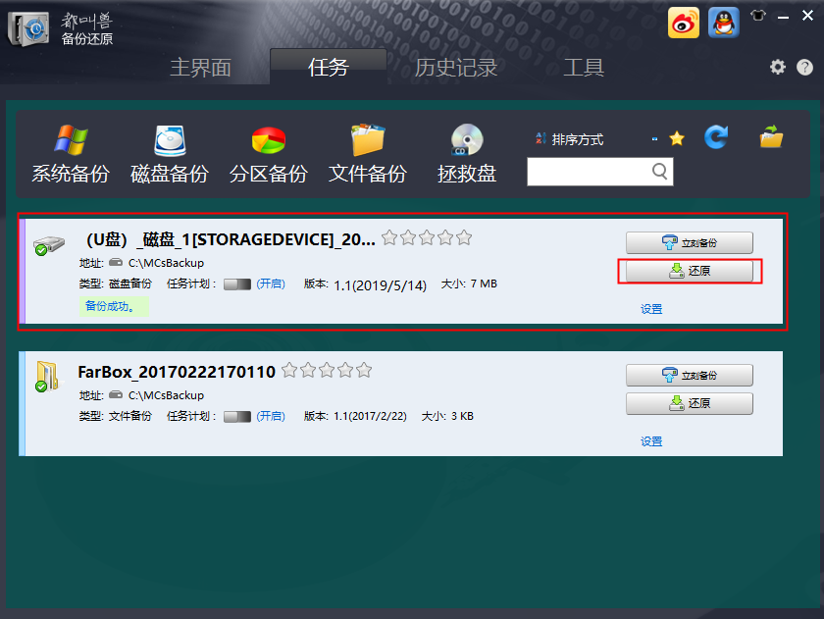Open the 磁盘备份 disk backup option
824x619 pixels.
(169, 154)
